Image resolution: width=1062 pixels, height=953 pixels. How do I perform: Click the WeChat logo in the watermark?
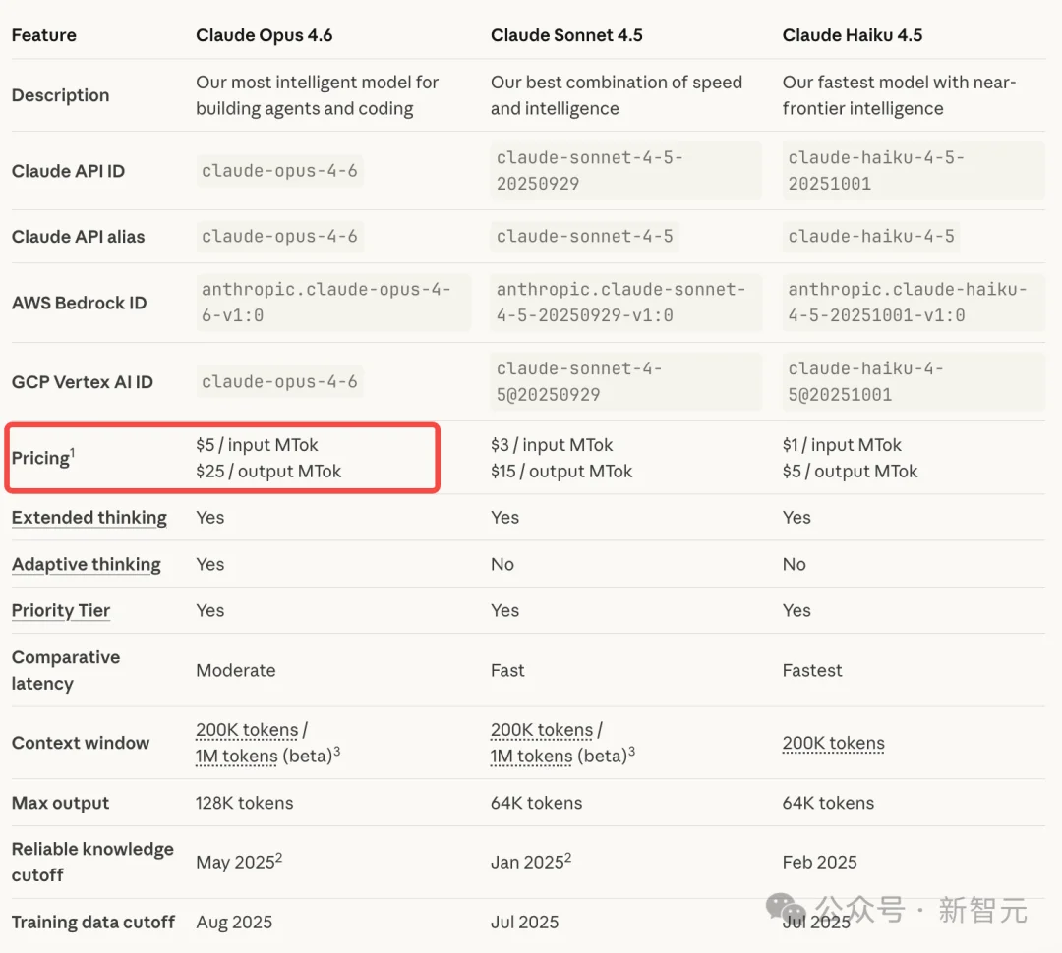(x=789, y=910)
